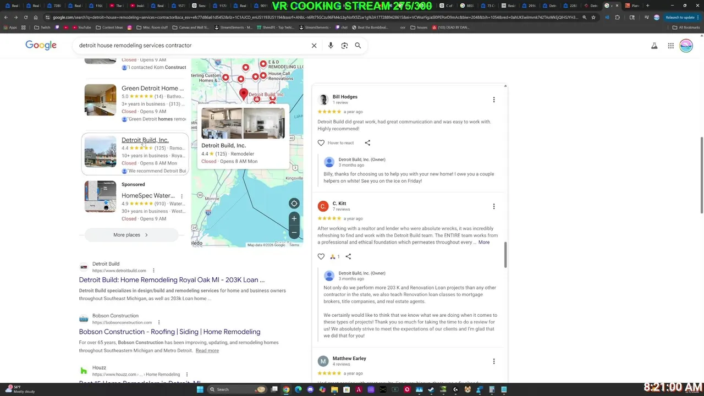This screenshot has width=704, height=396.
Task: Open the Windows Start menu
Action: click(x=200, y=389)
